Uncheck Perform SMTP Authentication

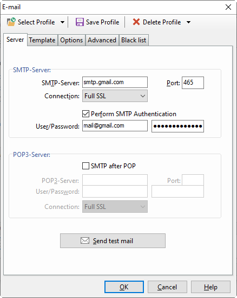click(85, 114)
